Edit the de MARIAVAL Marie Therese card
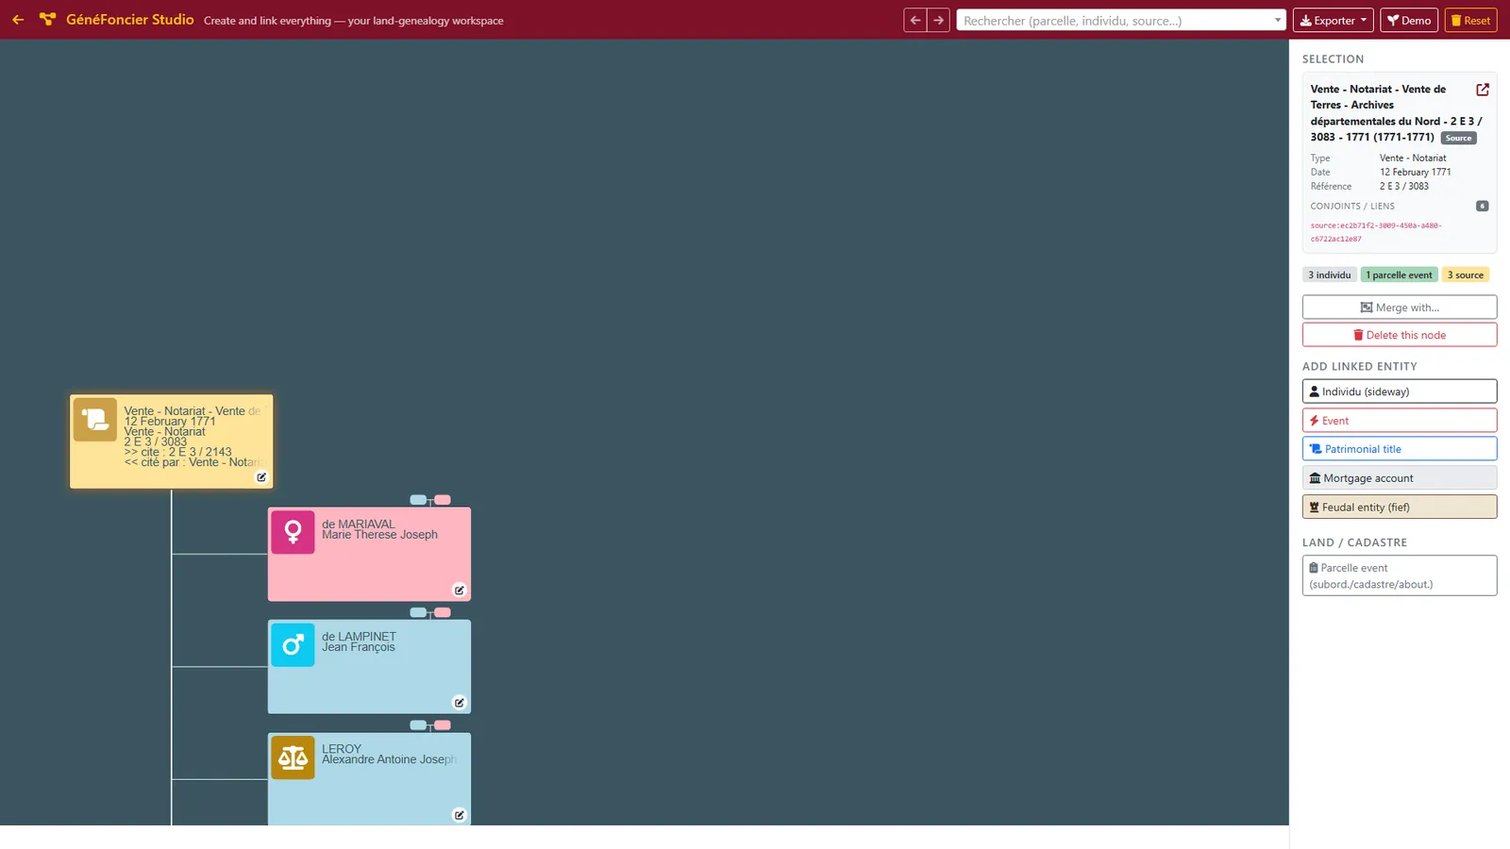The image size is (1510, 849). 459,591
